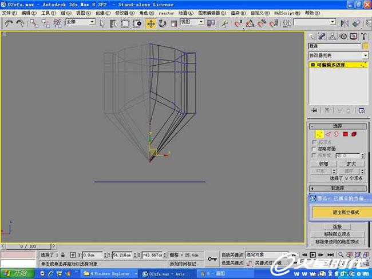
Task: Click the Align tool icon
Action: (x=356, y=23)
